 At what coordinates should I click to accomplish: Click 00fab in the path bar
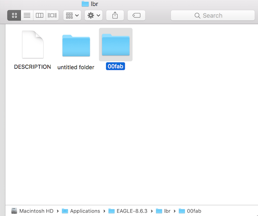tap(190, 211)
